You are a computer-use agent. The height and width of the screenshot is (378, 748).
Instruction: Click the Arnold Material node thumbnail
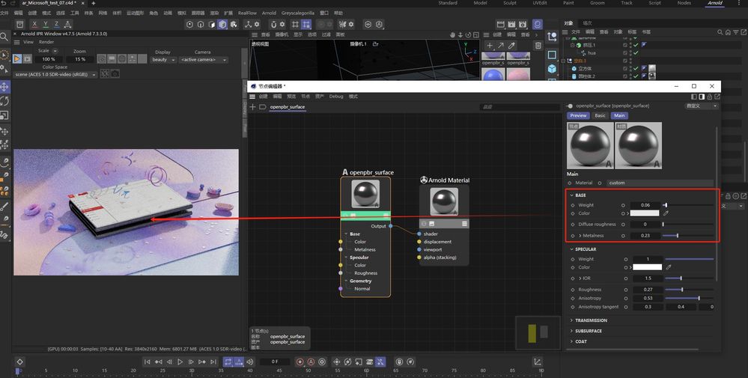pos(444,201)
